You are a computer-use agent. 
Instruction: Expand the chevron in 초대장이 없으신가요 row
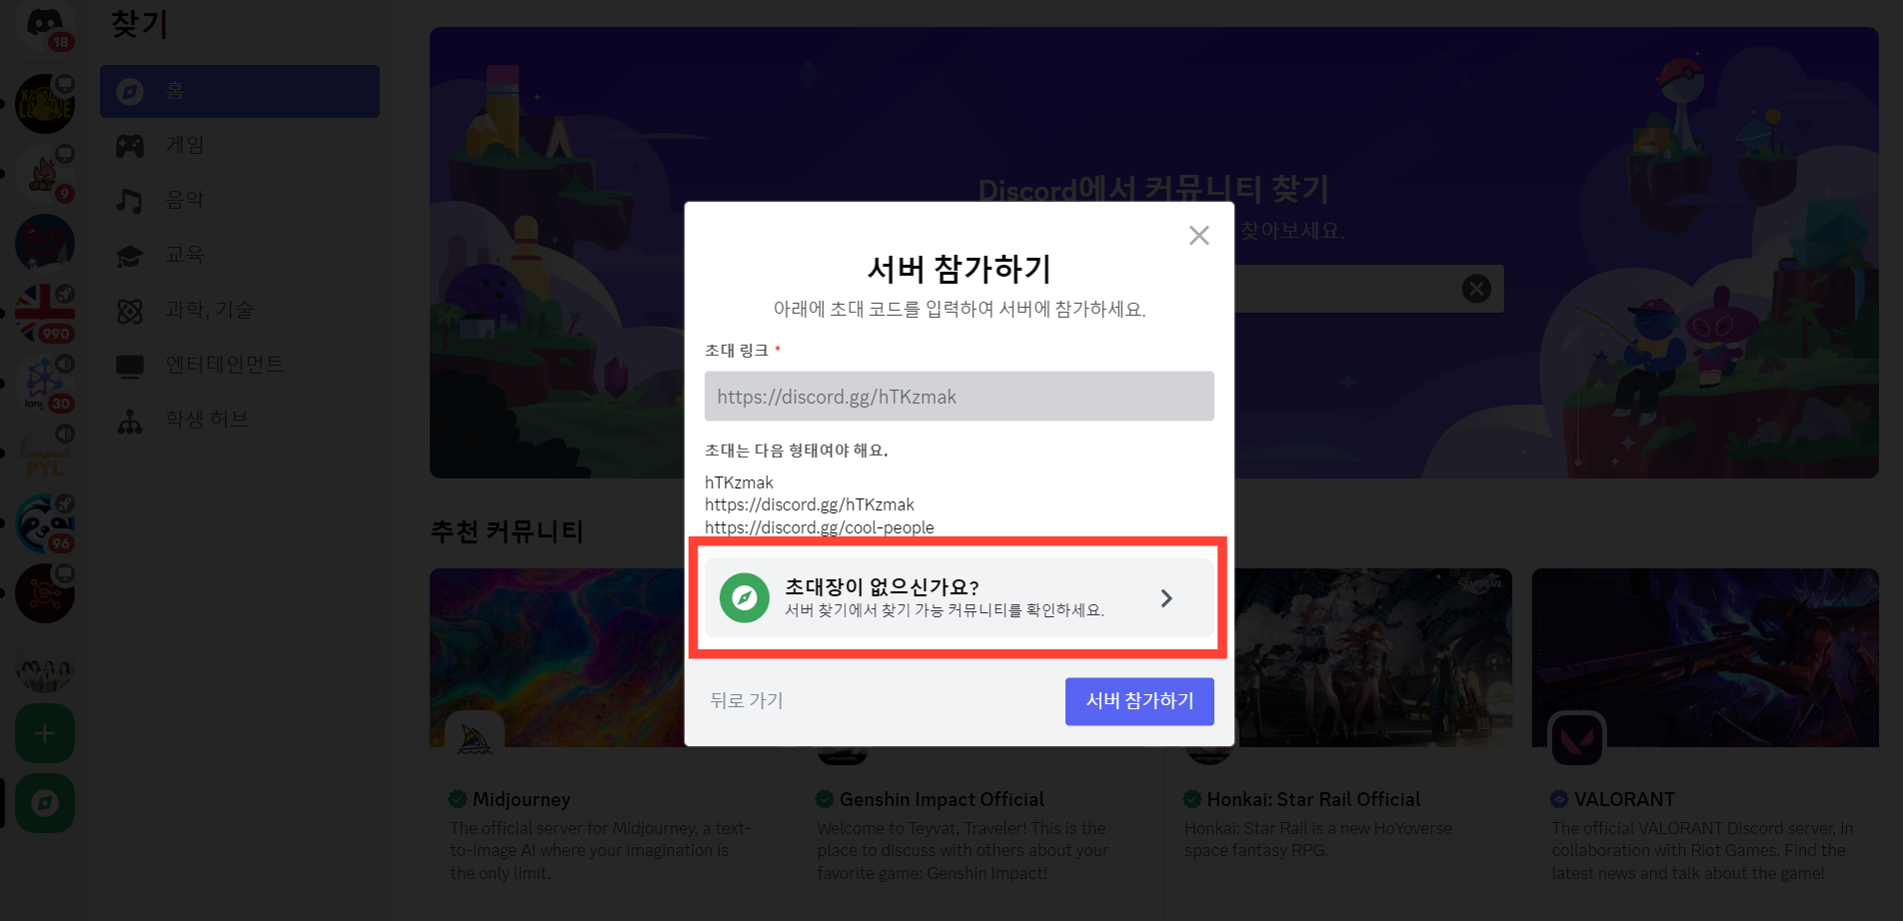[x=1166, y=598]
